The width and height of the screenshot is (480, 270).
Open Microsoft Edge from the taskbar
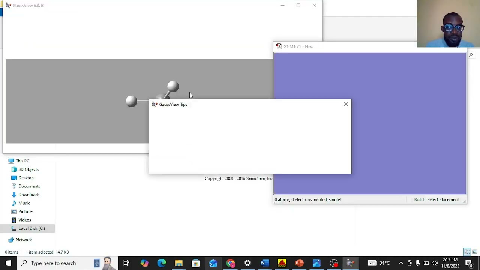(x=162, y=263)
